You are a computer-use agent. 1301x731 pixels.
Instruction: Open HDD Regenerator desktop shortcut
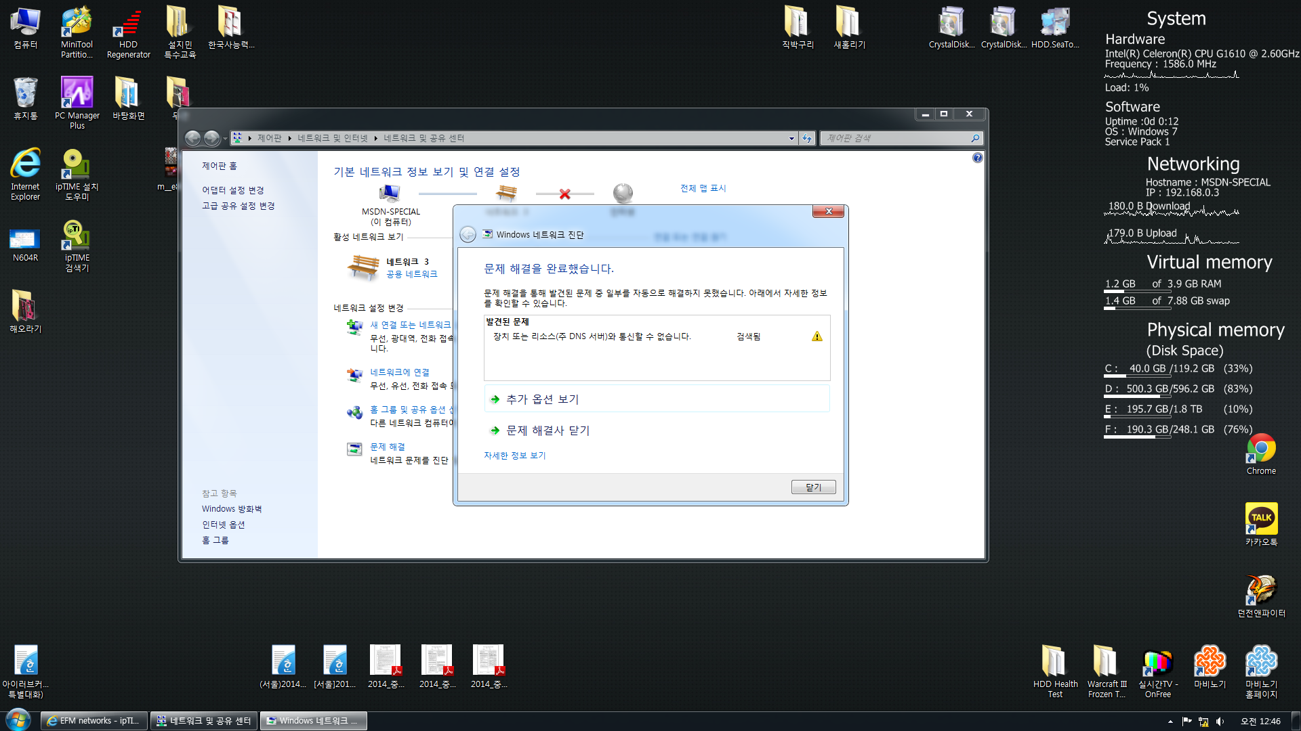coord(128,32)
